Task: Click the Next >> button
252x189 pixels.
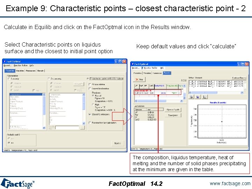Action: pos(118,143)
